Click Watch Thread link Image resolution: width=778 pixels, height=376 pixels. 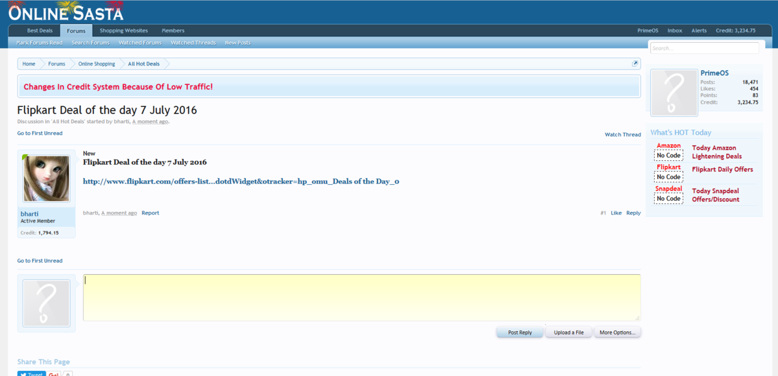[623, 135]
